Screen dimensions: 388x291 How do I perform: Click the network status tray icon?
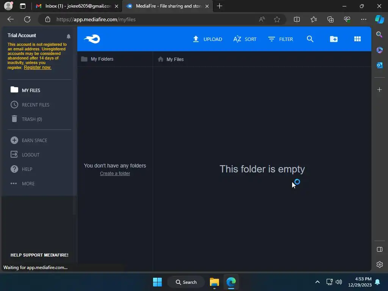coord(329,282)
